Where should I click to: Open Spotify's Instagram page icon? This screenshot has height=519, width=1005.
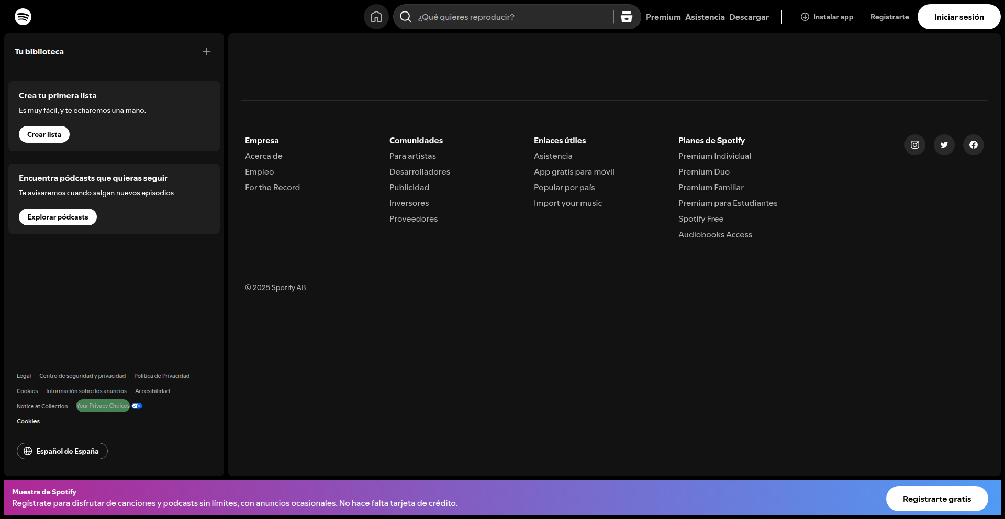tap(914, 145)
